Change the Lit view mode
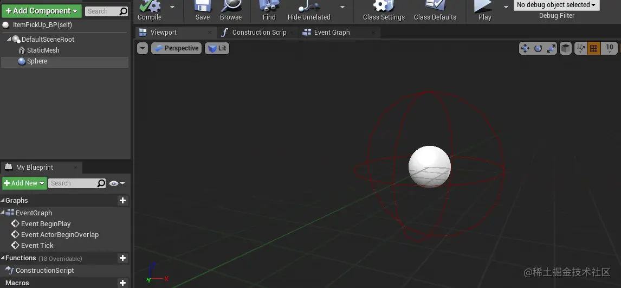The image size is (621, 288). [217, 48]
